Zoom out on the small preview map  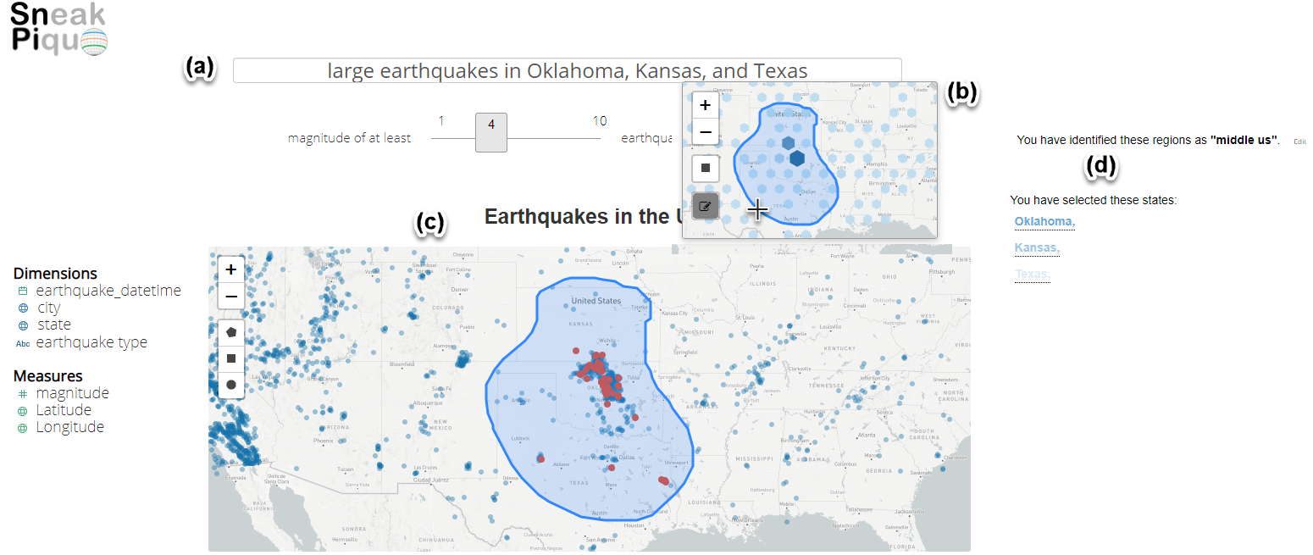pyautogui.click(x=705, y=131)
